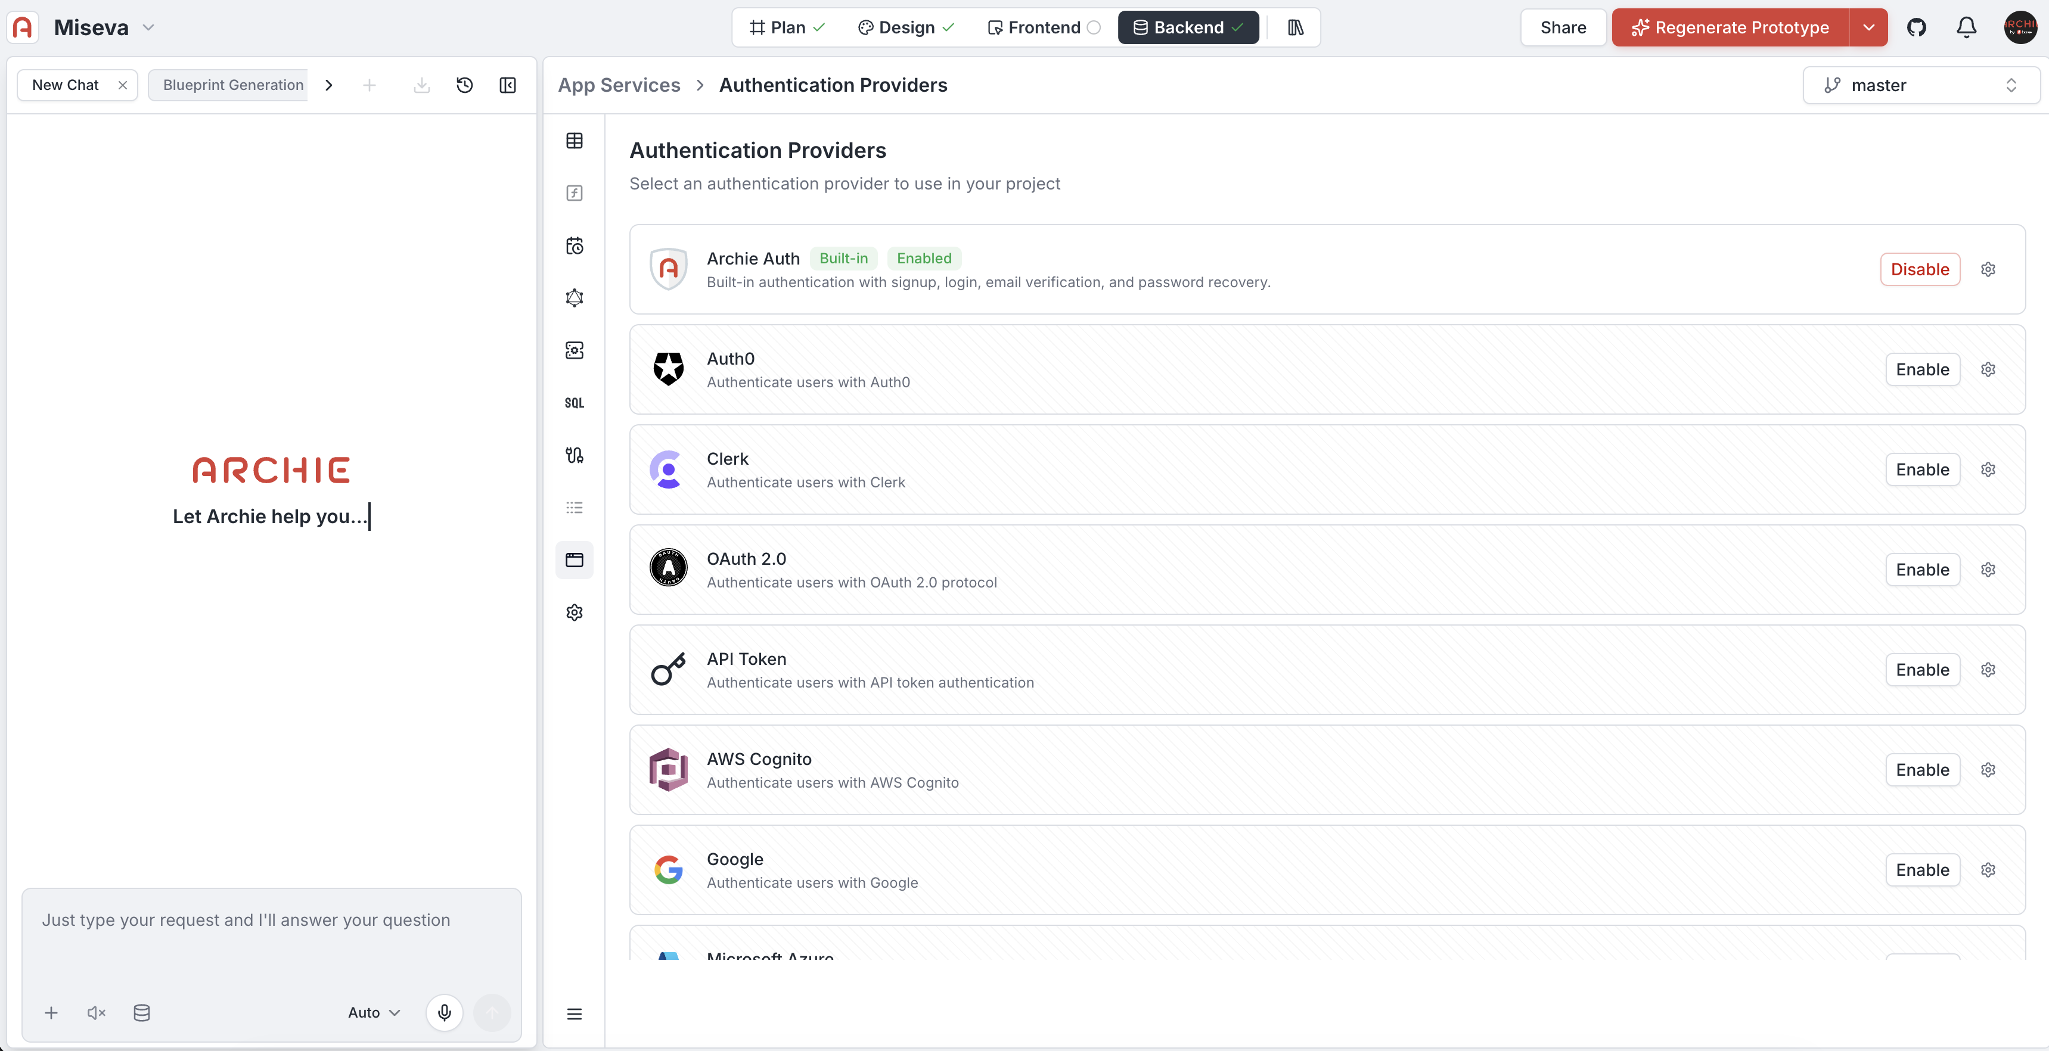Screen dimensions: 2049x1051
Task: Open the CI/CD pull request sidebar icon
Action: point(575,456)
